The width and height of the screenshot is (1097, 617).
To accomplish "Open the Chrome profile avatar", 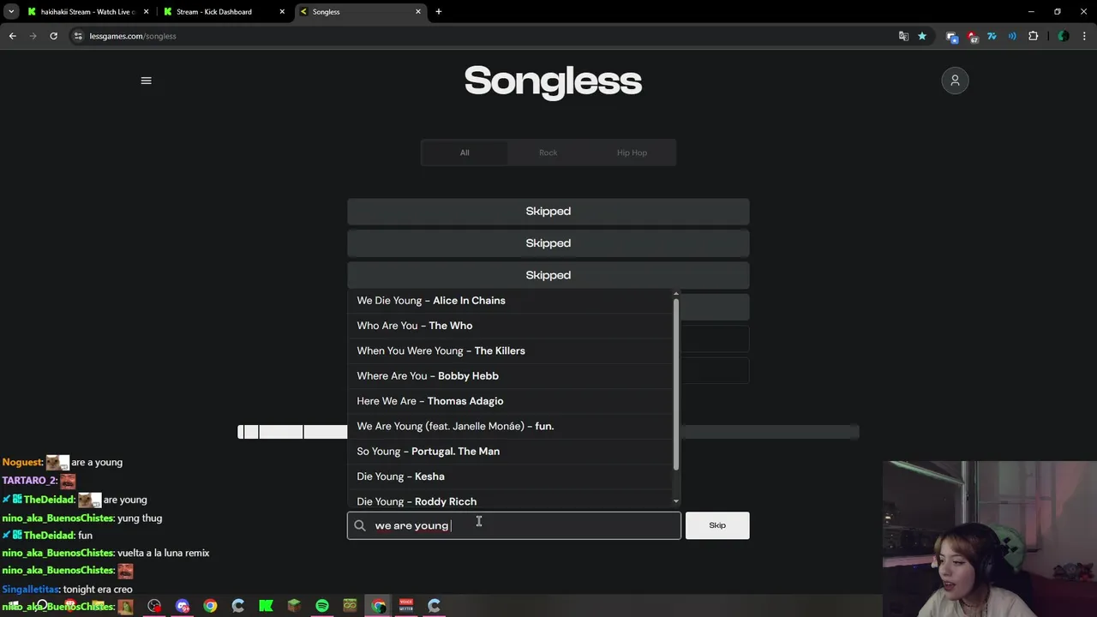I will click(x=1063, y=36).
